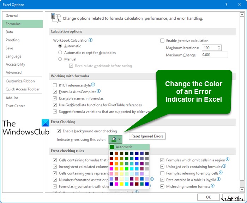
Task: Switch to the Advanced category
Action: pyautogui.click(x=23, y=72)
